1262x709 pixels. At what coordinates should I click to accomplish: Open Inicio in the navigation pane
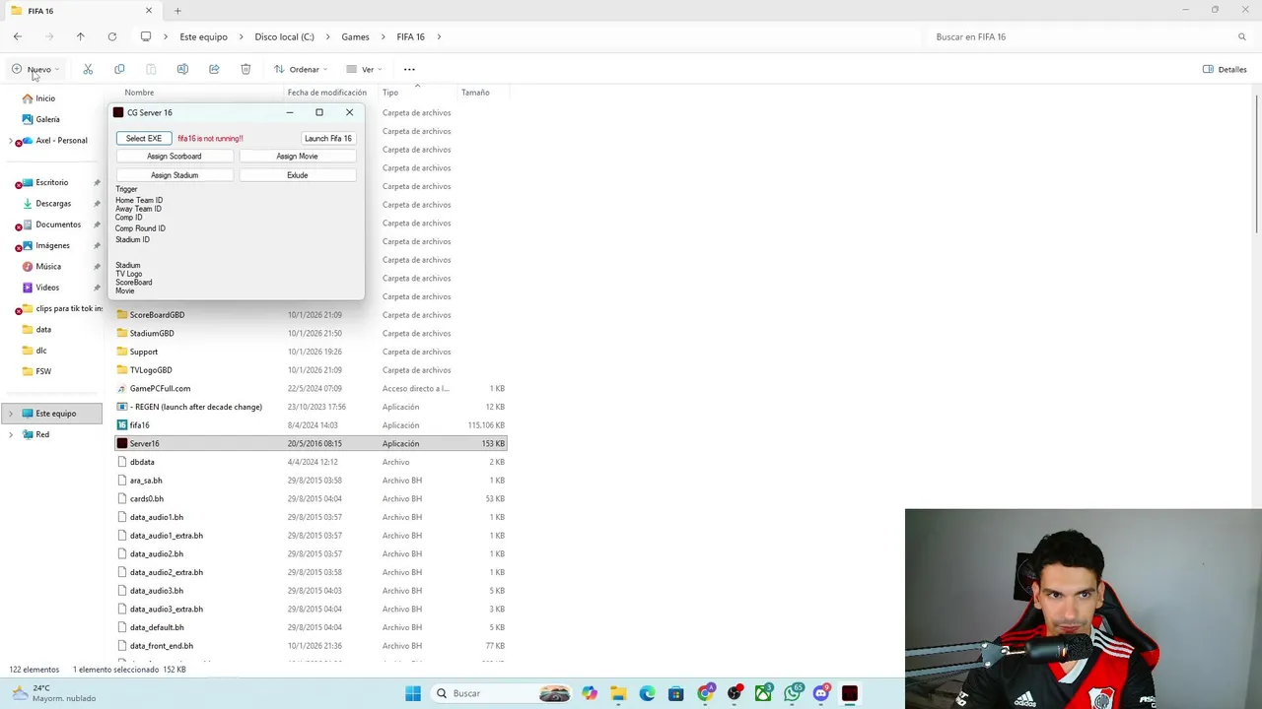tap(45, 98)
